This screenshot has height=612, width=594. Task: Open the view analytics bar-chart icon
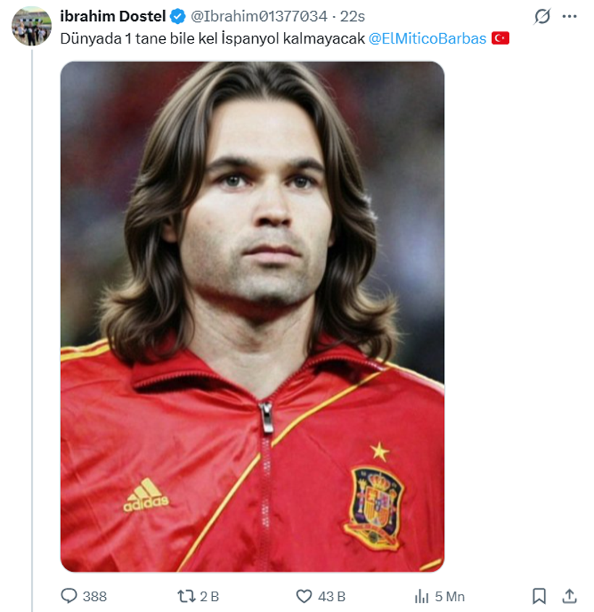click(422, 596)
